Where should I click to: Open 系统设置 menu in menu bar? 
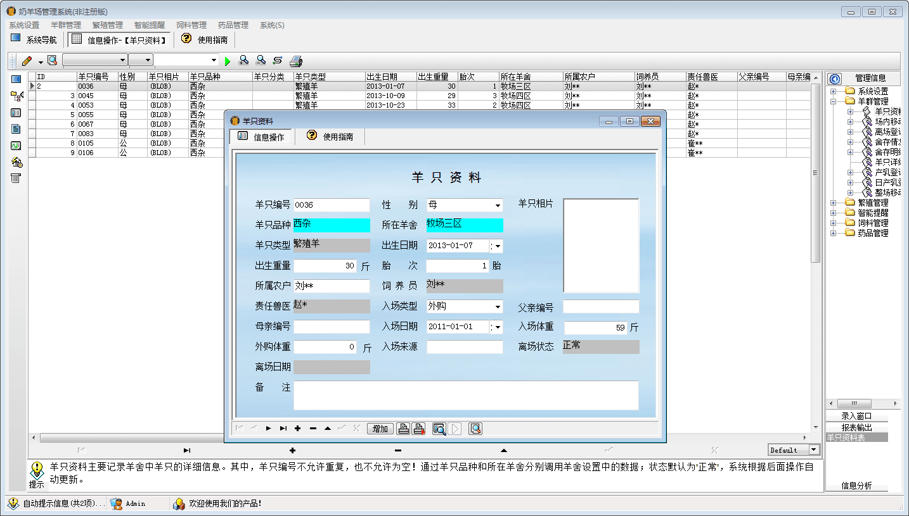coord(24,25)
